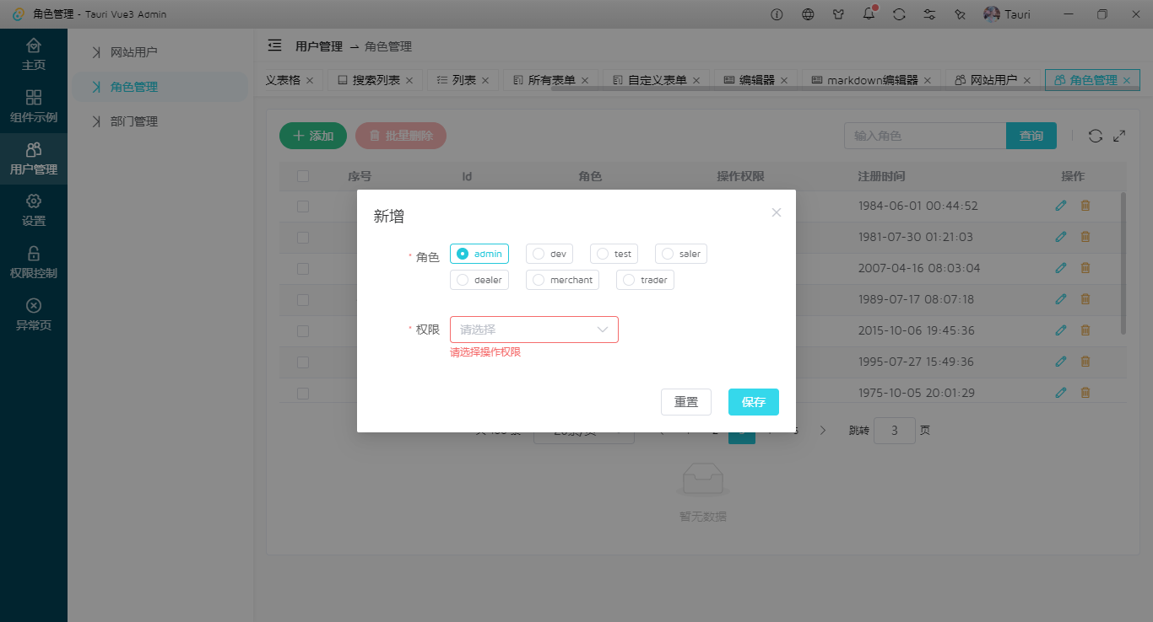The width and height of the screenshot is (1153, 622).
Task: Open the notifications bell in the top bar
Action: (869, 13)
